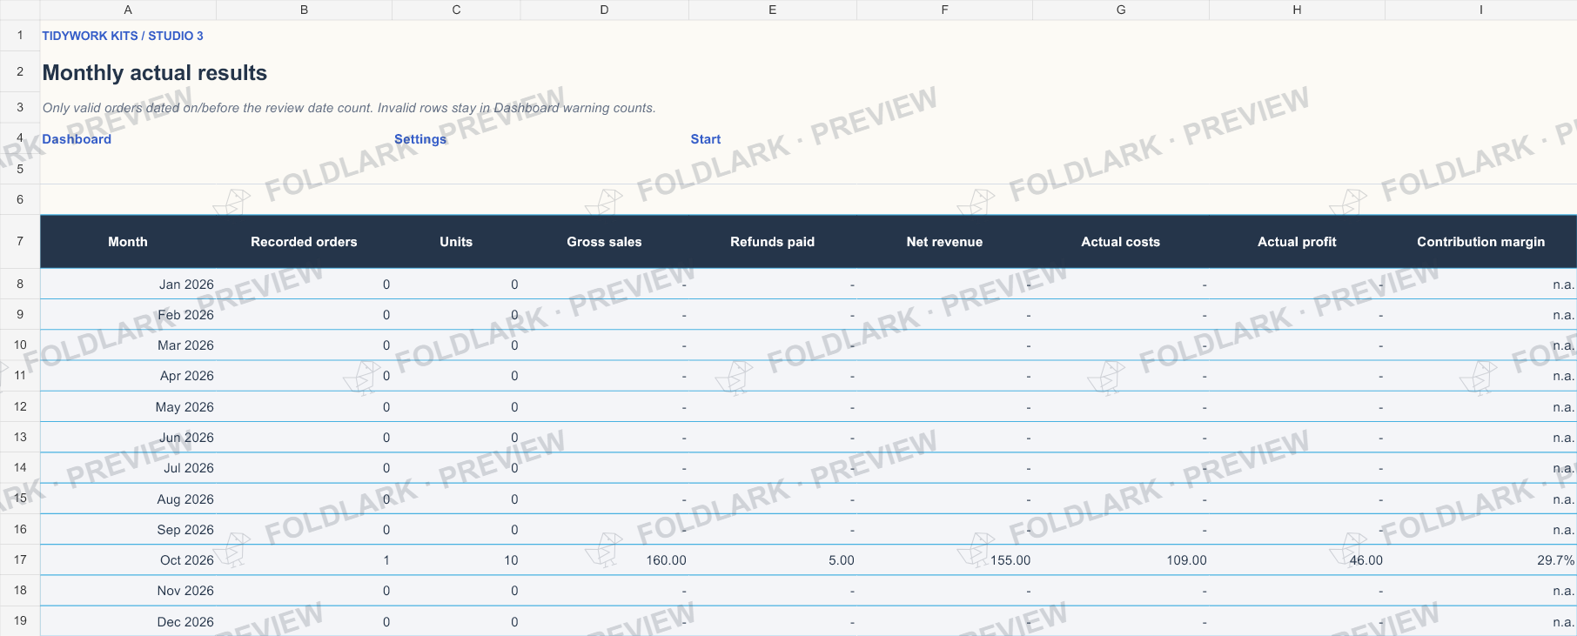Select Nov 2026 contribution margin n.a. cell
1577x636 pixels.
(x=1480, y=591)
